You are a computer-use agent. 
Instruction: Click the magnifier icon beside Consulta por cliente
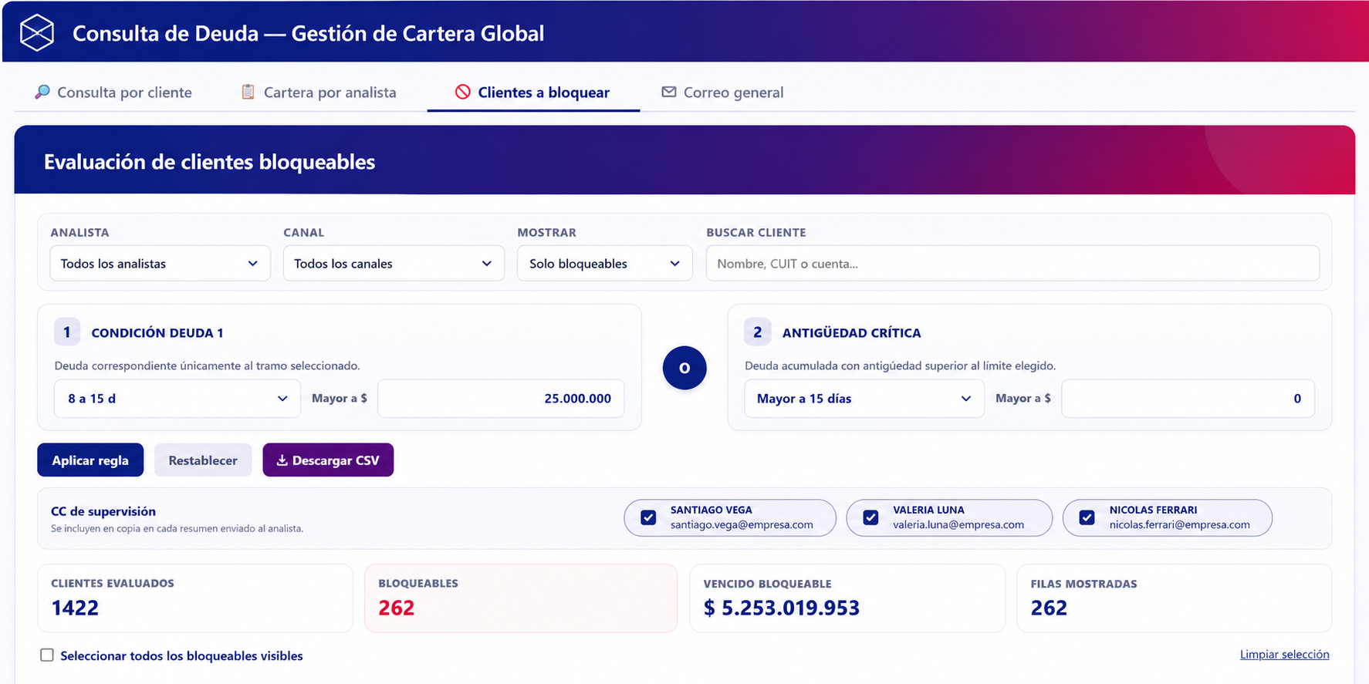click(42, 92)
